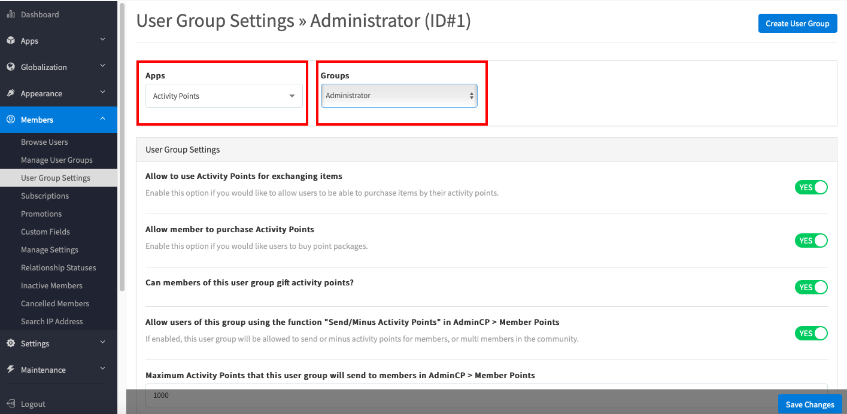Click the 'Apps' sidebar menu label
This screenshot has width=847, height=414.
pos(29,41)
